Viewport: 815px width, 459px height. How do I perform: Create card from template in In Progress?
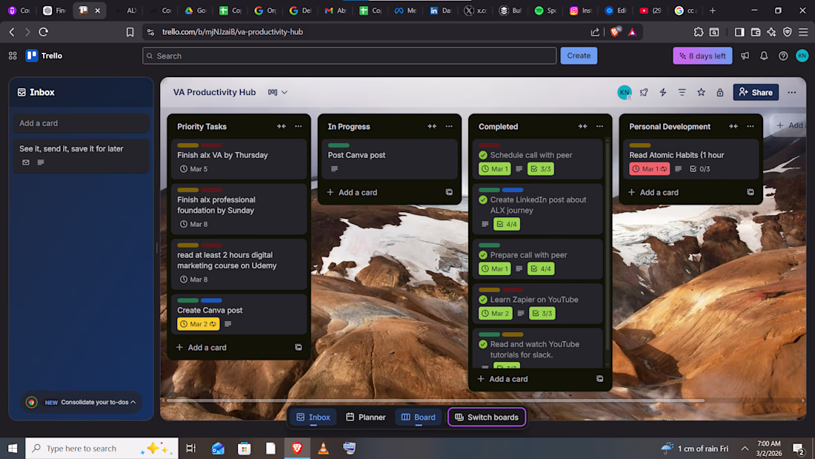pyautogui.click(x=449, y=192)
